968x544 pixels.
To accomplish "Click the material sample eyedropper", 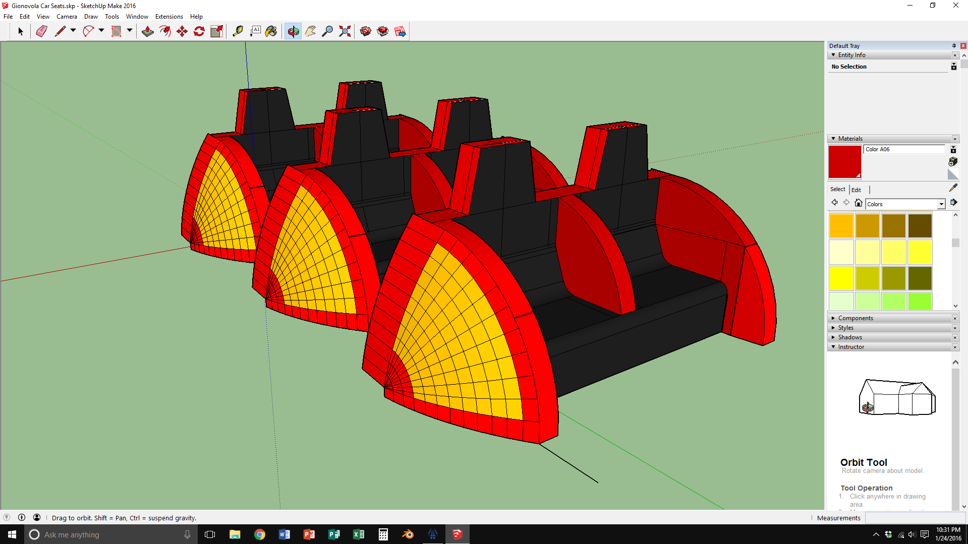I will click(x=953, y=188).
